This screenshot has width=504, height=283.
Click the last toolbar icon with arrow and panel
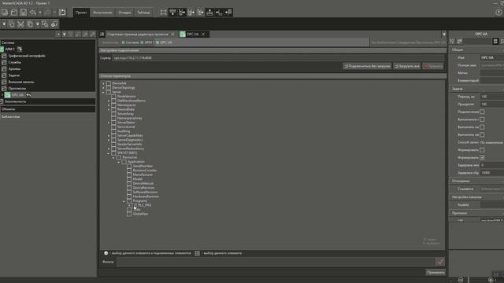[228, 13]
